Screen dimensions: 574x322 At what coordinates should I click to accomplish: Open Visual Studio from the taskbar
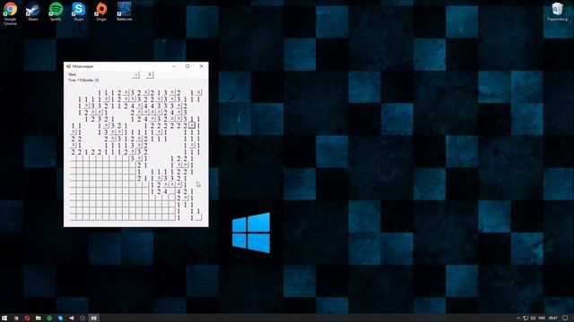(72, 318)
